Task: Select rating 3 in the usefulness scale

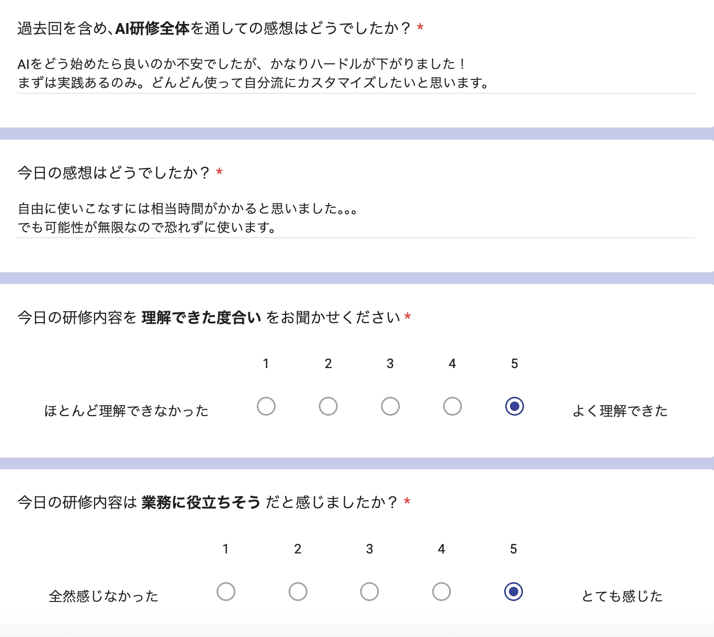Action: (x=370, y=592)
